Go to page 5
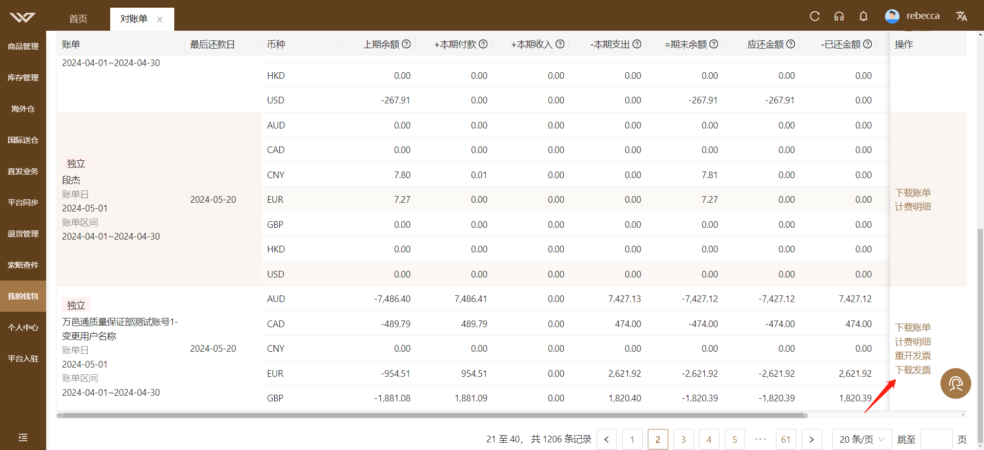This screenshot has height=450, width=984. pyautogui.click(x=735, y=439)
